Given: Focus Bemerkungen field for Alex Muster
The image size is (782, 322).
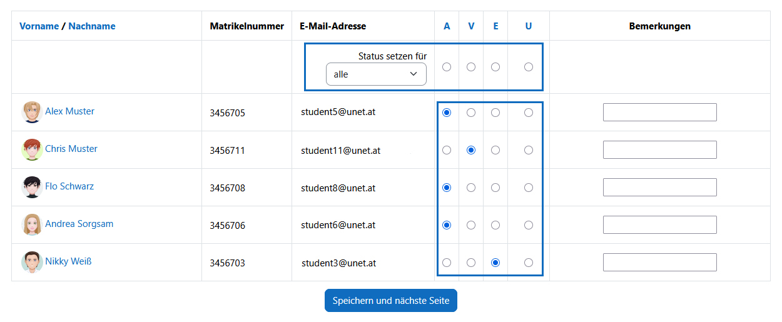Looking at the screenshot, I should tap(660, 113).
